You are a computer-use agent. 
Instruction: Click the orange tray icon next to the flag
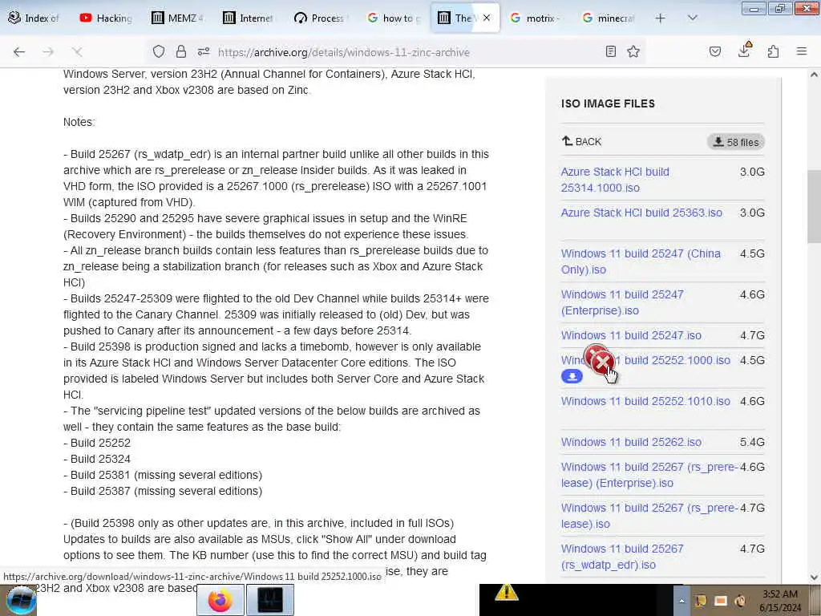721,601
